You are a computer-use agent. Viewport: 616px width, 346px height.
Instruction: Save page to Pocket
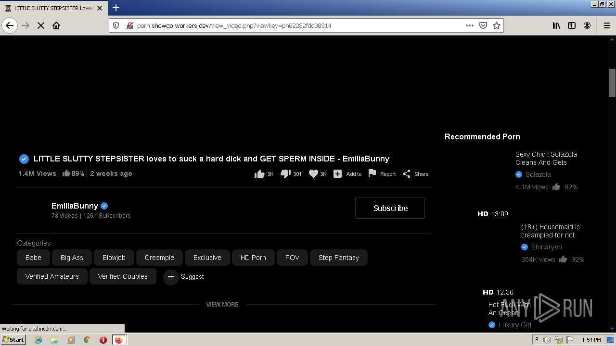pyautogui.click(x=483, y=25)
